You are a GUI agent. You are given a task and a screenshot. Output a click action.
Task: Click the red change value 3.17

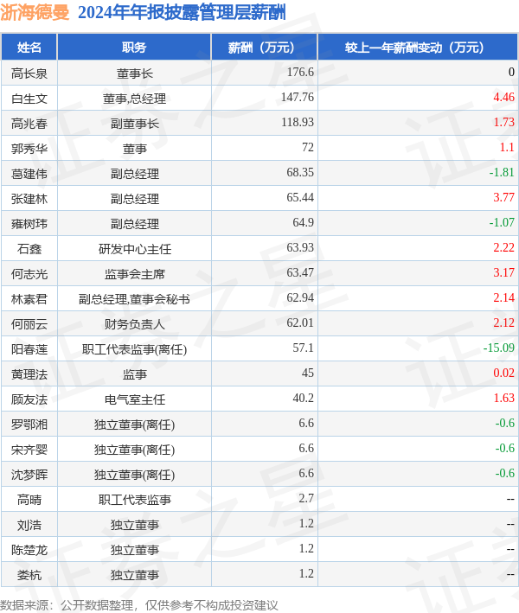503,272
